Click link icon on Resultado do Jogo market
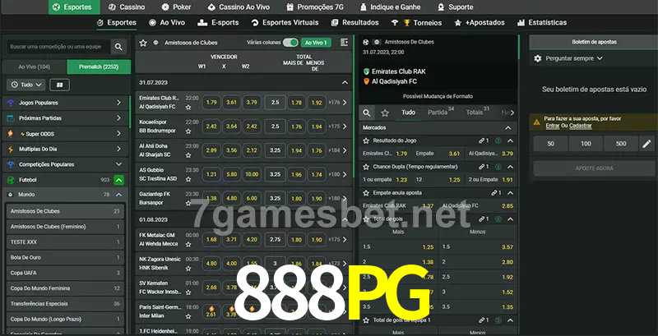 pos(484,140)
